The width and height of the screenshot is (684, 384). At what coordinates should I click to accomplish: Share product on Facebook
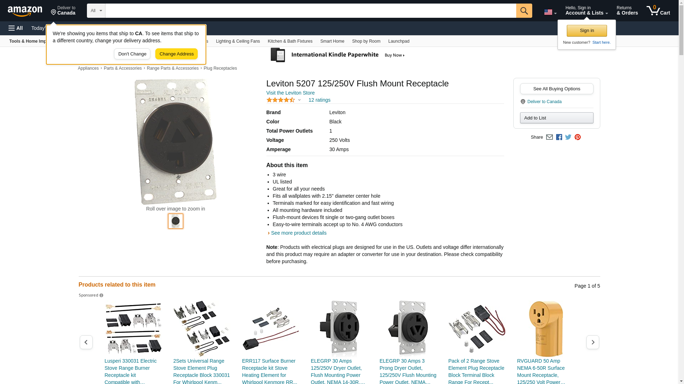click(x=559, y=137)
